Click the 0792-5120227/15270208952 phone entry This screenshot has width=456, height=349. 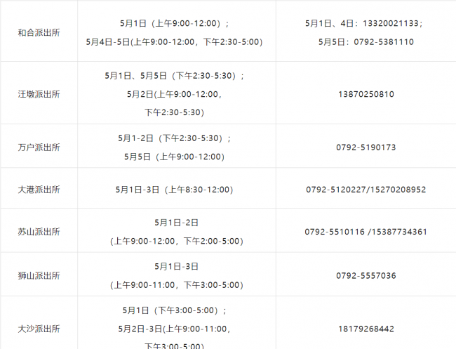(x=366, y=190)
